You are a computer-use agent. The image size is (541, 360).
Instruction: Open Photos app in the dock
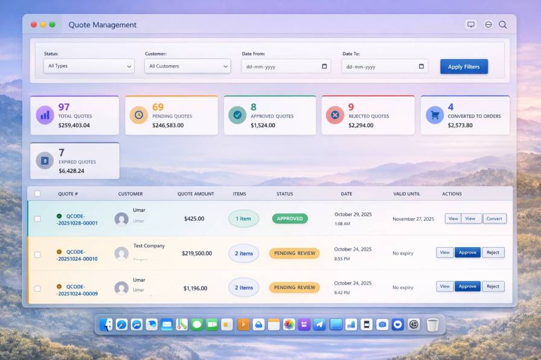(x=289, y=324)
